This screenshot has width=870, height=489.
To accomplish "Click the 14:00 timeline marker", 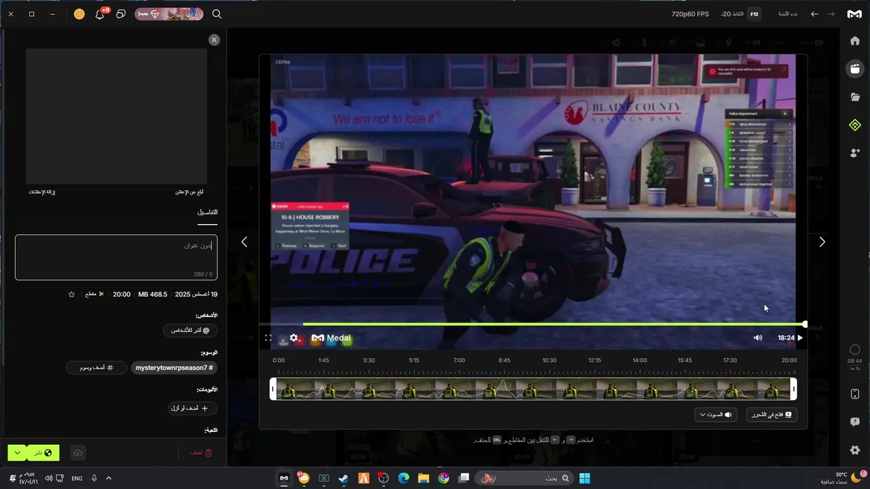I will (x=640, y=361).
